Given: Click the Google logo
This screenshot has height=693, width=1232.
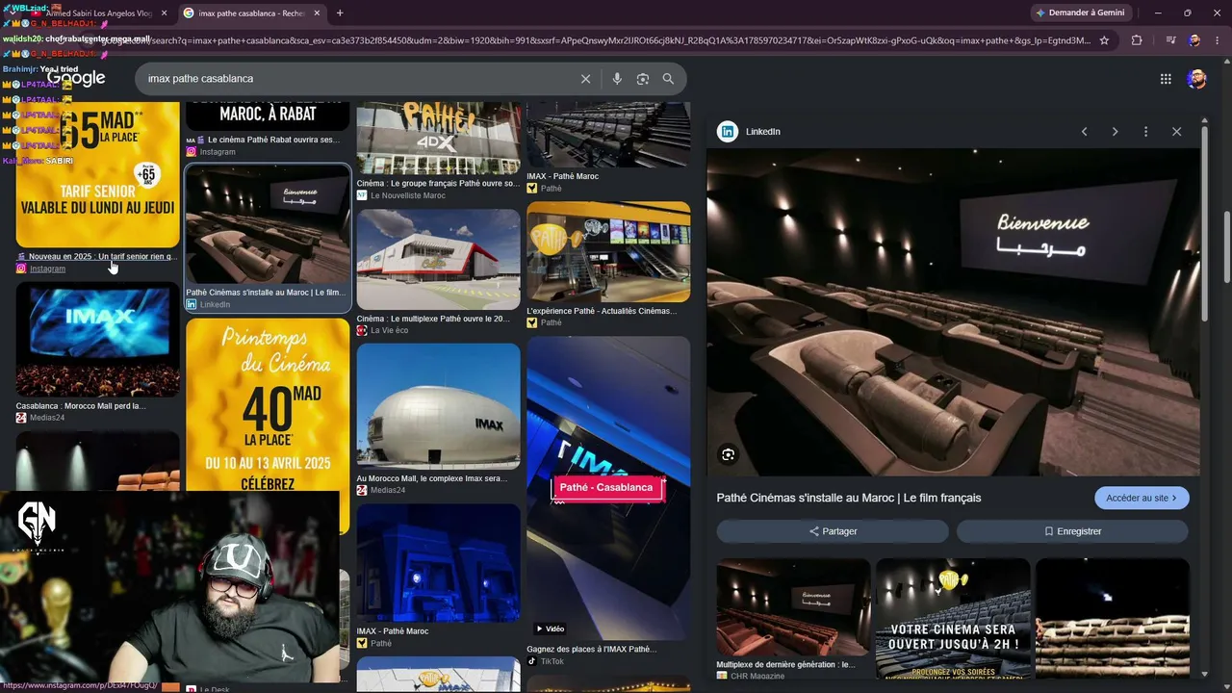Looking at the screenshot, I should [x=76, y=79].
